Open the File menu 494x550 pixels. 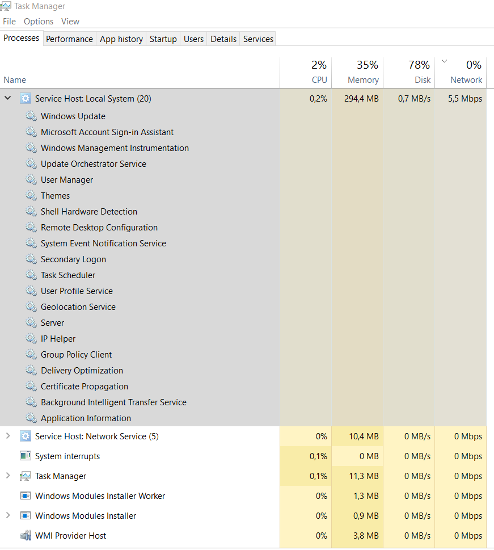[9, 22]
